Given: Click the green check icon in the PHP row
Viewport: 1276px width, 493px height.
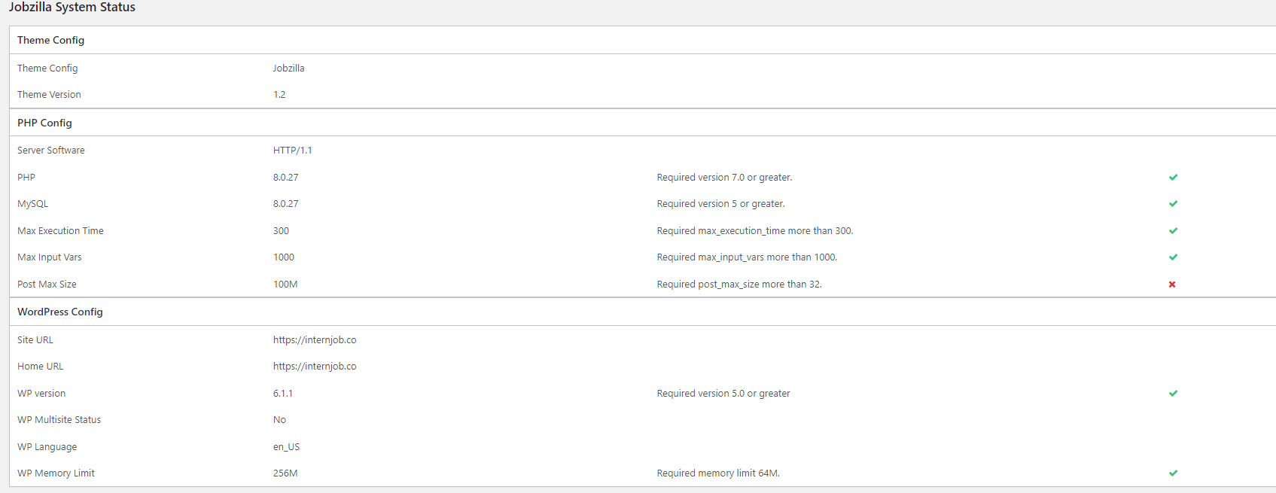Looking at the screenshot, I should point(1173,178).
